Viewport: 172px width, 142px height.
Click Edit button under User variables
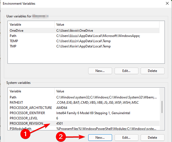127,71
